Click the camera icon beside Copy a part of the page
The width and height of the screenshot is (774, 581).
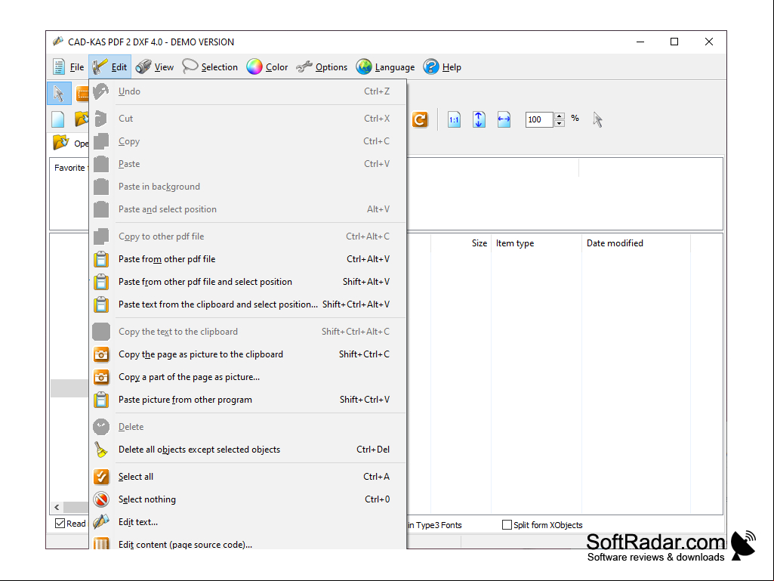[101, 377]
